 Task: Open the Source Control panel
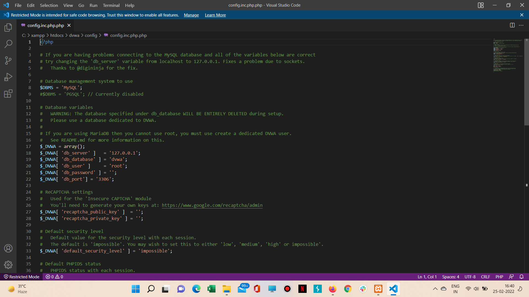pyautogui.click(x=8, y=60)
